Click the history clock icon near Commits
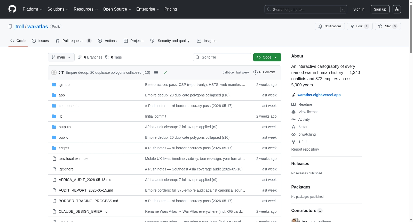Viewport: 413px width, 222px height. (256, 72)
